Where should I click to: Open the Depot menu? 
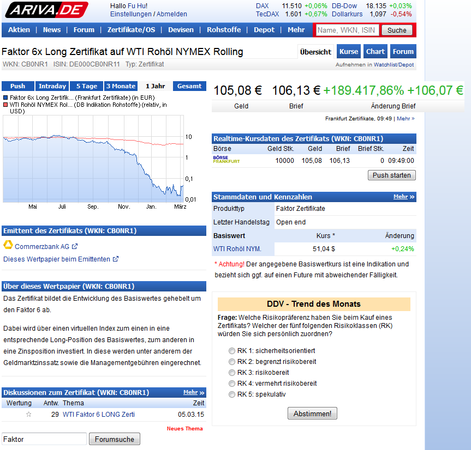[264, 29]
